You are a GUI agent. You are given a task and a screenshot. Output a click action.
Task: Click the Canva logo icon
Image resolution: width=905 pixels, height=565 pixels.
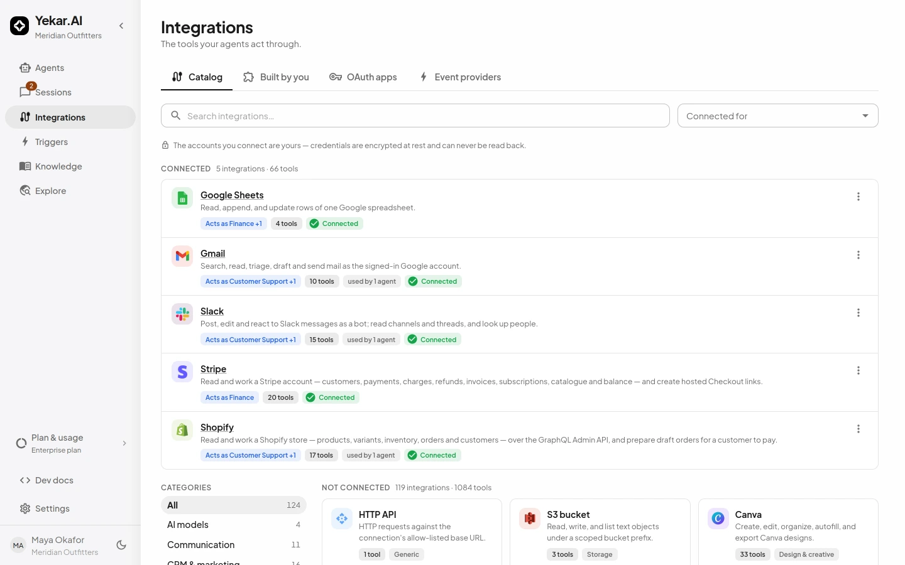click(718, 519)
